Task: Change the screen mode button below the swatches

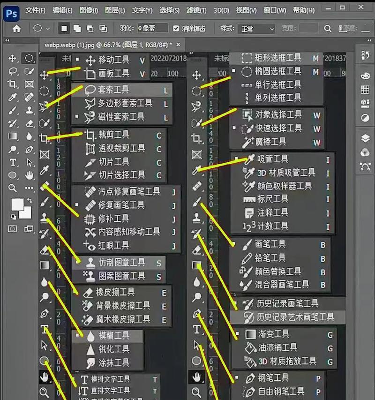Action: click(x=29, y=228)
